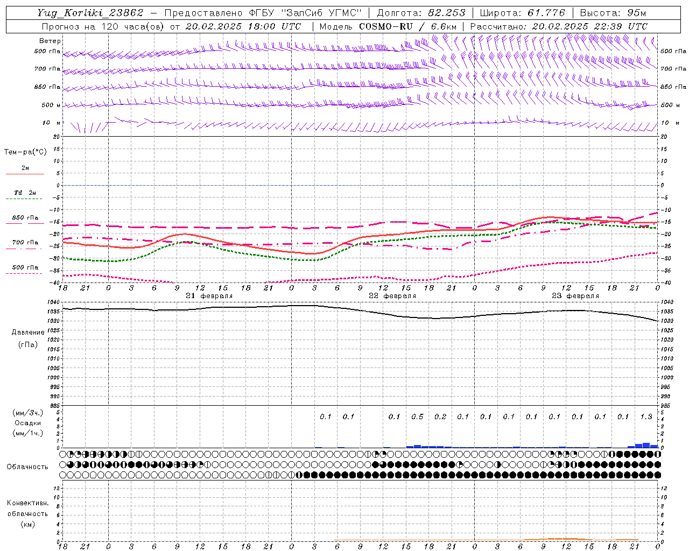The height and width of the screenshot is (551, 689).
Task: Click the Конвективн. panel label
Action: click(27, 503)
